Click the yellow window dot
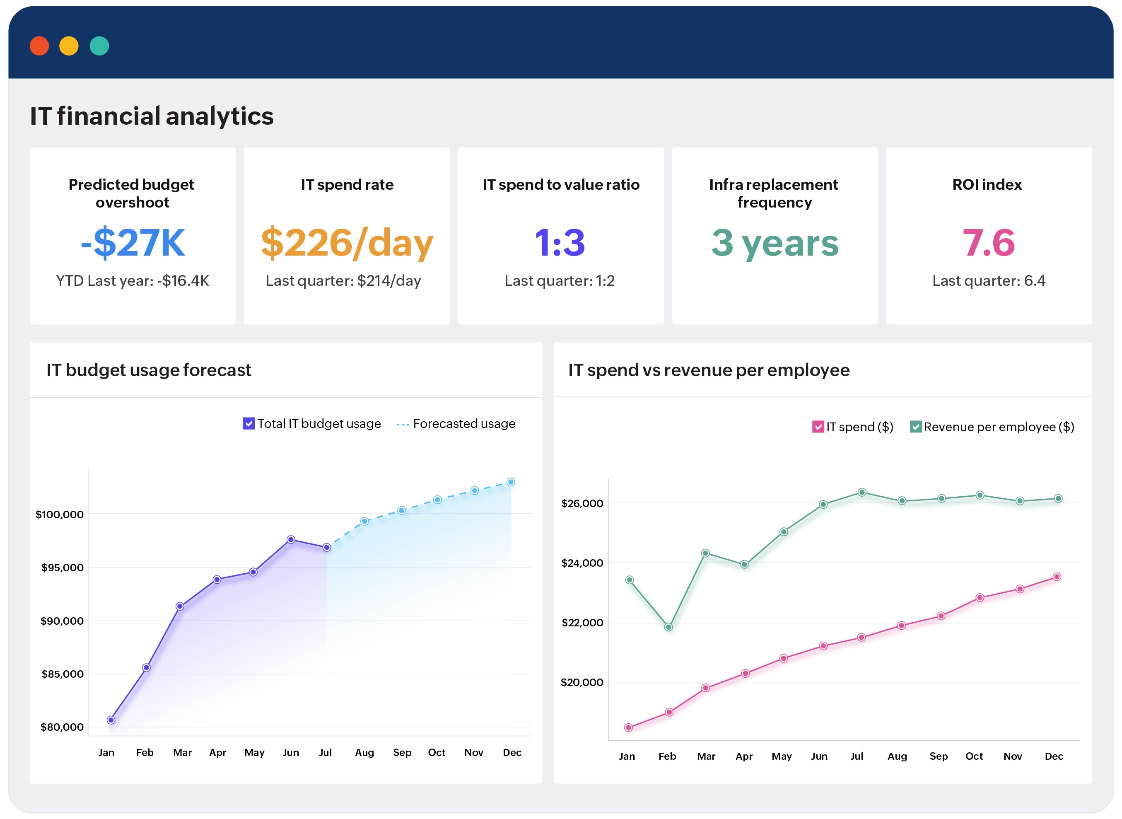 (x=69, y=46)
